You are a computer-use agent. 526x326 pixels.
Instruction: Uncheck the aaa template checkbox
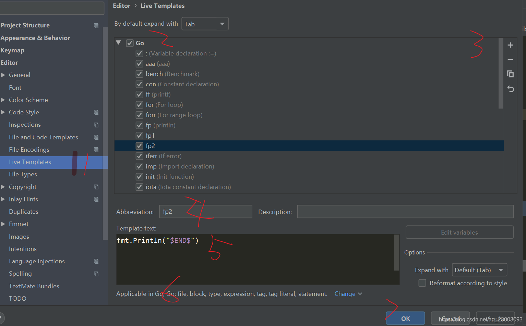(x=139, y=64)
